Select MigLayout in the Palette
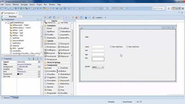Screen dimensions: 185x104 [x=63, y=56]
